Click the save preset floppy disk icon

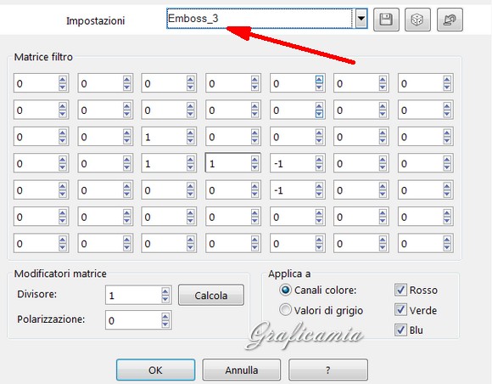click(x=386, y=20)
